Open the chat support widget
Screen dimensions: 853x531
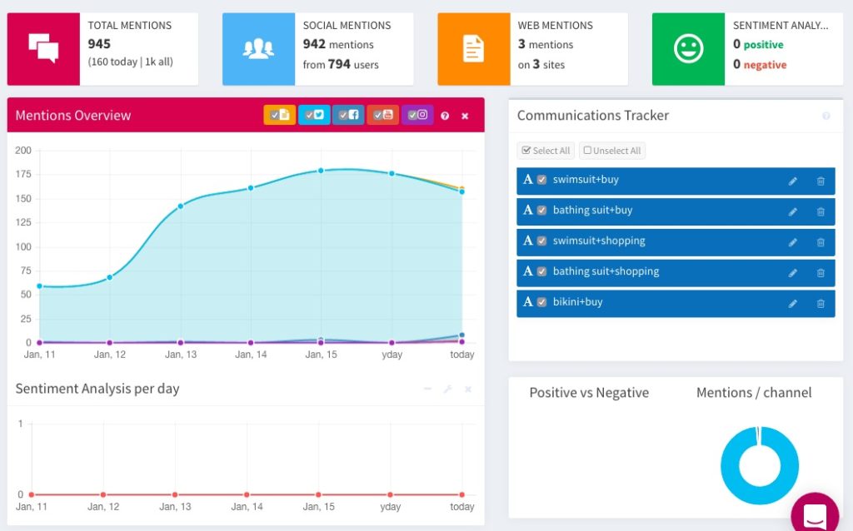[x=815, y=514]
